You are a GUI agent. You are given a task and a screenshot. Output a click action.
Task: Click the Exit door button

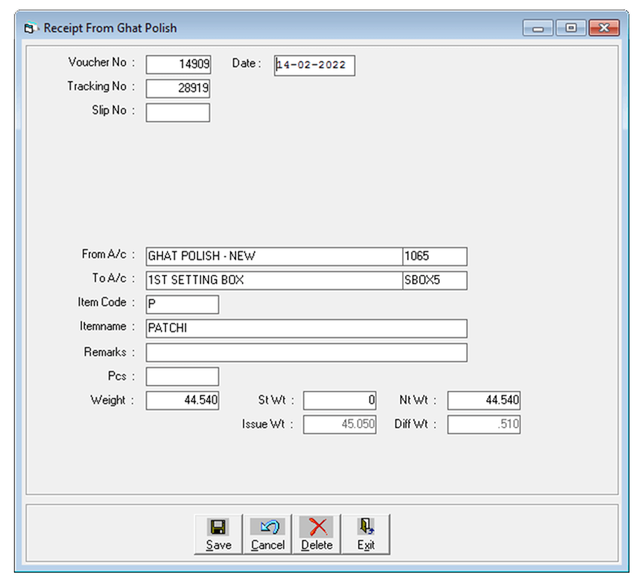tap(366, 535)
